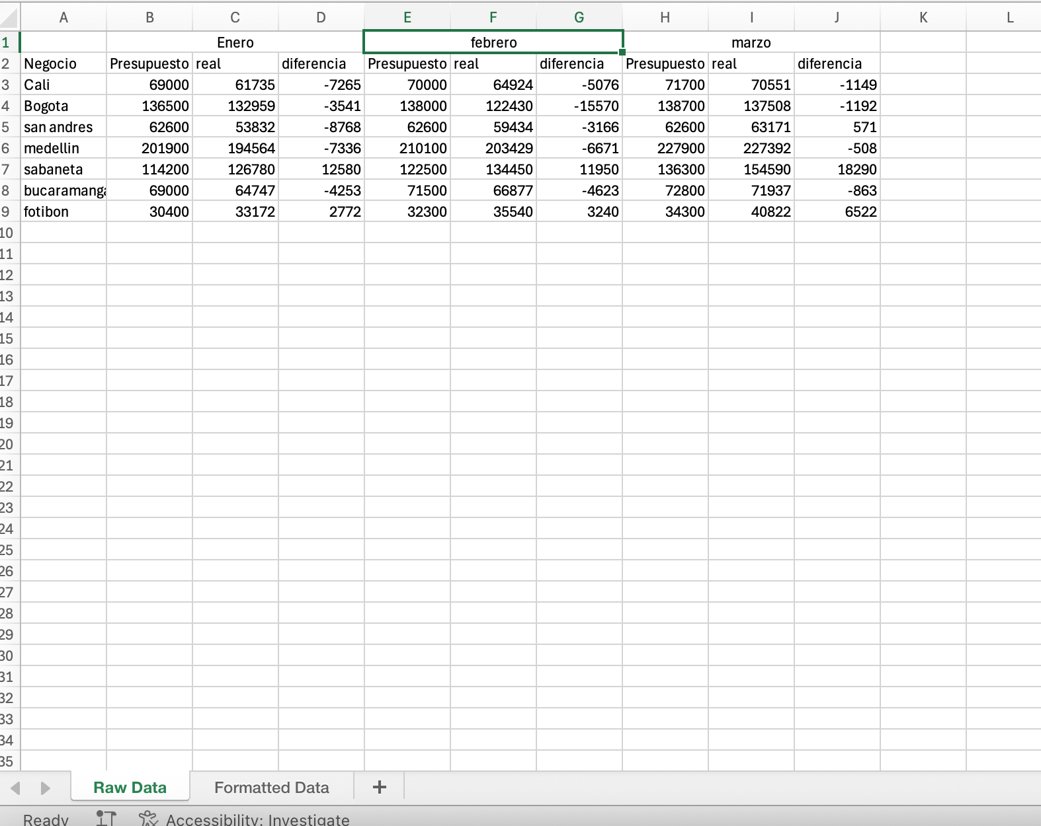Open the Accessibility: Investigate status icon

click(x=148, y=819)
